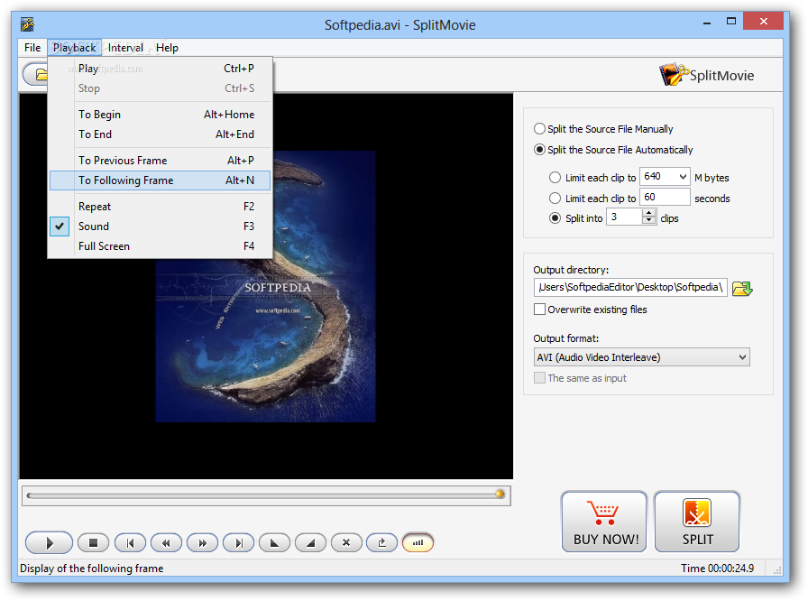
Task: Click the fast-forward double-arrow button
Action: point(202,542)
